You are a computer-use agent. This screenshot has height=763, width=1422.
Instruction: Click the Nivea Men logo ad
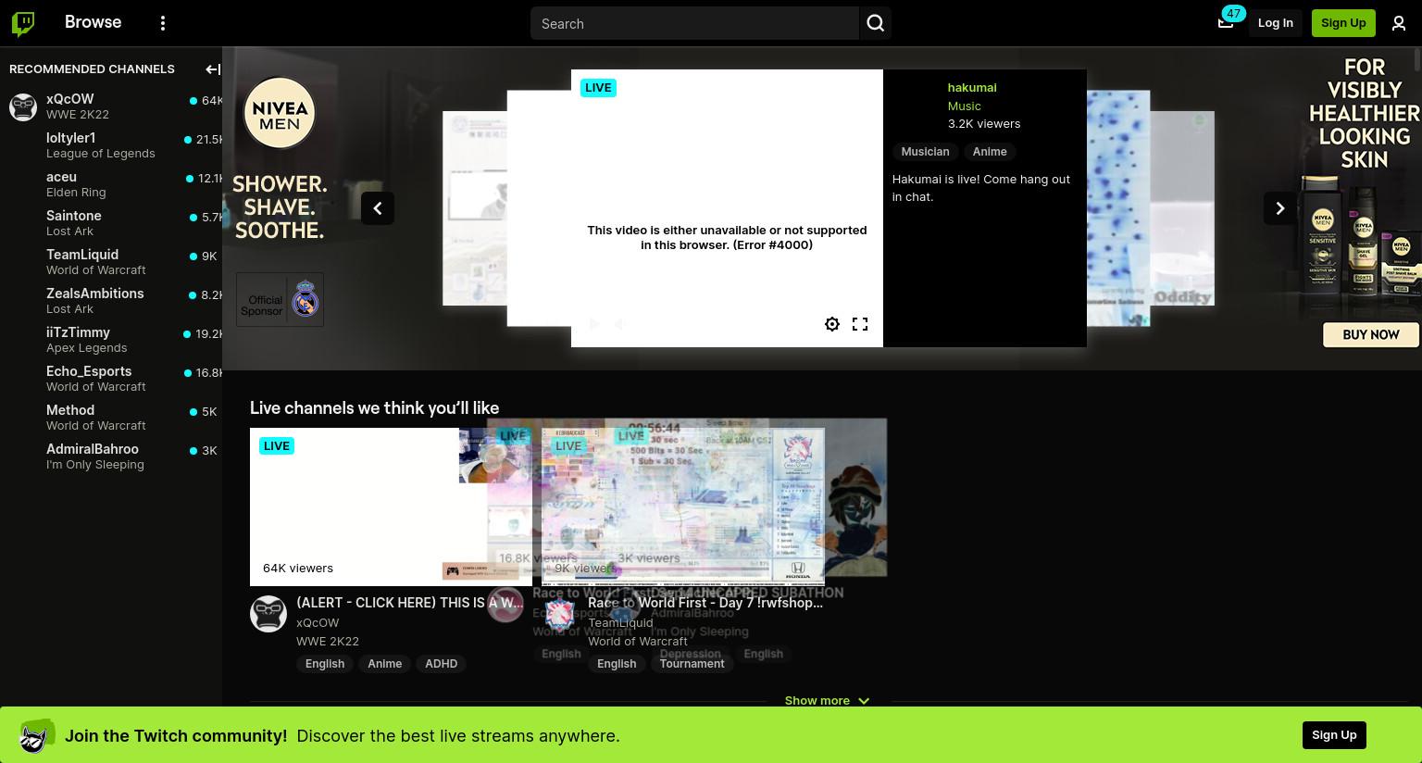(280, 113)
